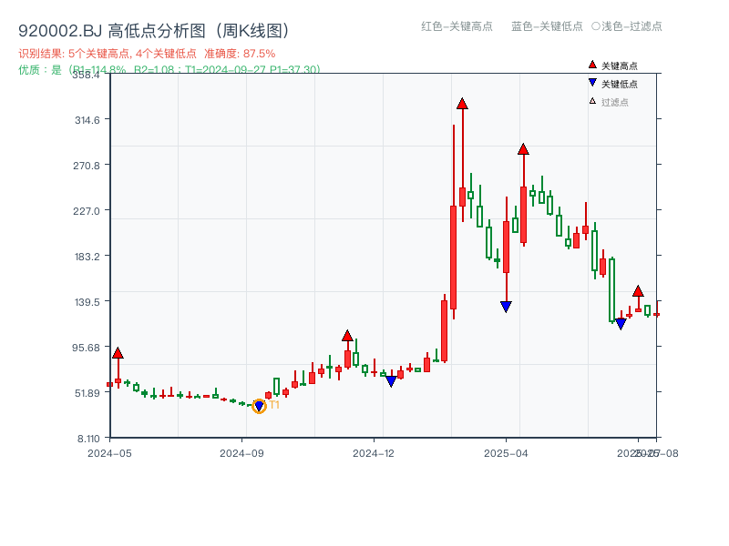Screen dimensions: 729x546
Task: Click the blue triangle at the rightmost low point
Action: tap(621, 322)
